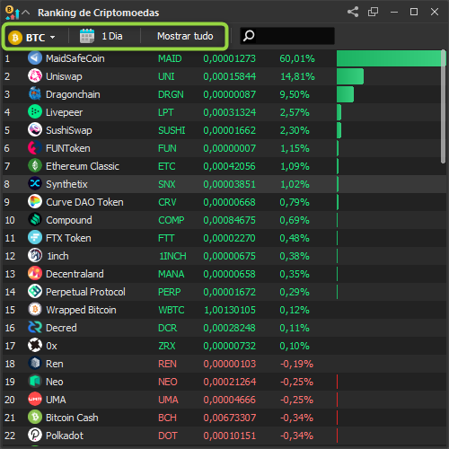Click the Ethereum Classic icon
449x449 pixels.
coord(35,166)
